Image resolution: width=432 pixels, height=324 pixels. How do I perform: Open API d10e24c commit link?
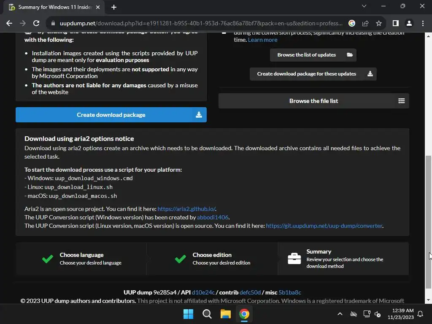pos(203,292)
